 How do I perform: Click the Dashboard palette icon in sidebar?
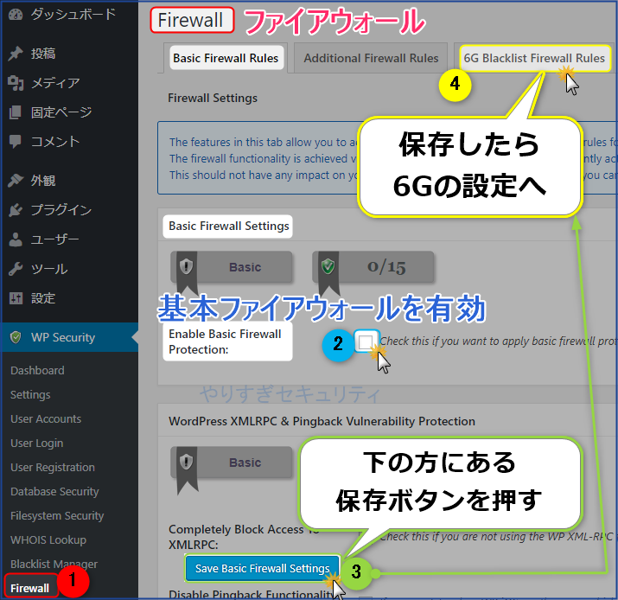[x=16, y=15]
